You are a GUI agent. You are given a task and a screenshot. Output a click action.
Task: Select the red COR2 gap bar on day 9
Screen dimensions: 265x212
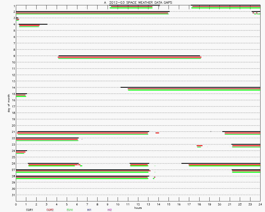(129, 57)
